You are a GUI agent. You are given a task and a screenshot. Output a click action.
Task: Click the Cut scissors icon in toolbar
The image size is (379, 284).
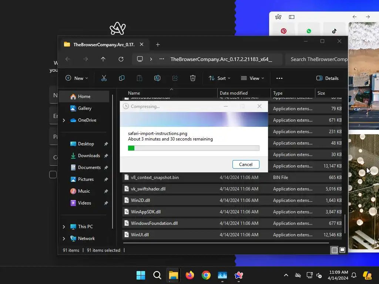coord(104,78)
